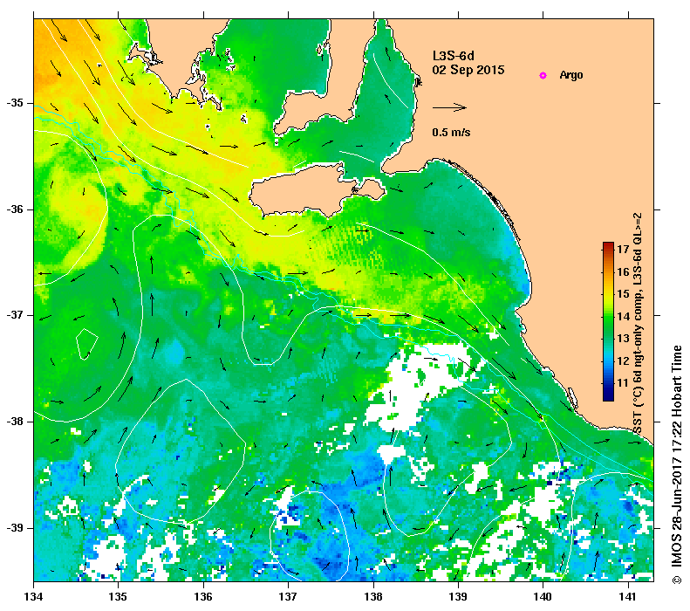Click the 0.5 m/s reference velocity arrow

coord(449,107)
